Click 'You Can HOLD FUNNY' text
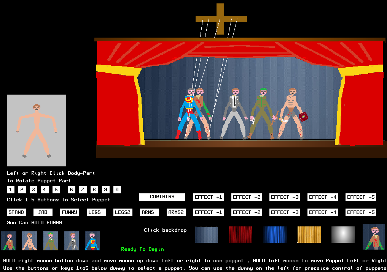Viewport: 387px width, 272px height. click(x=34, y=223)
